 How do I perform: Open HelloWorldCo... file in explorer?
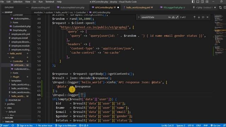(x=22, y=69)
